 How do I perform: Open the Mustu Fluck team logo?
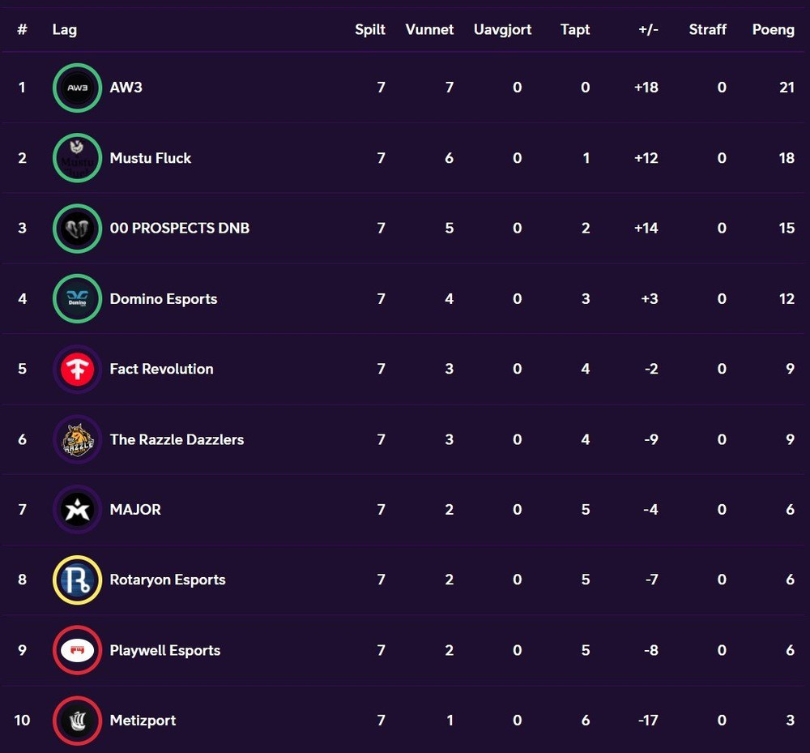[x=77, y=158]
